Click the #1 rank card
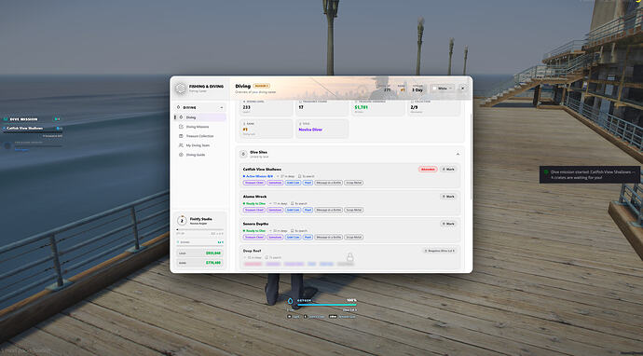The height and width of the screenshot is (356, 643). tap(267, 129)
